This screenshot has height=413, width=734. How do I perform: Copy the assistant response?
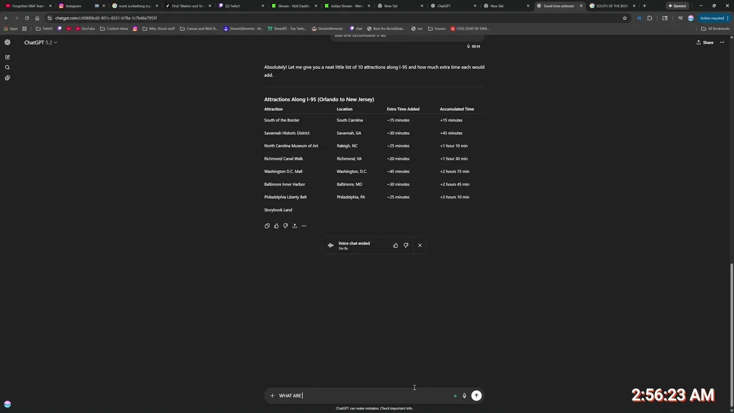(267, 226)
